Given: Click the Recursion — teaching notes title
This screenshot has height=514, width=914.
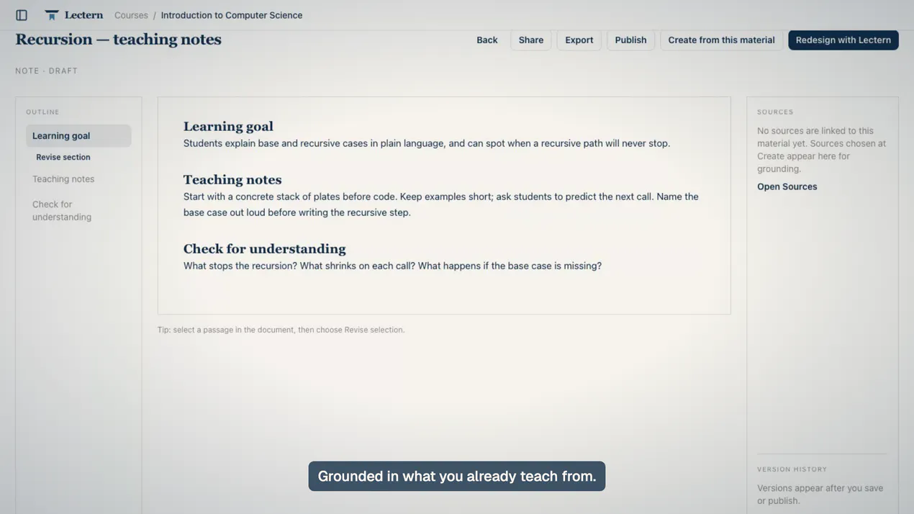Looking at the screenshot, I should coord(119,40).
